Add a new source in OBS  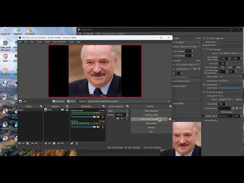pyautogui.click(x=46, y=143)
